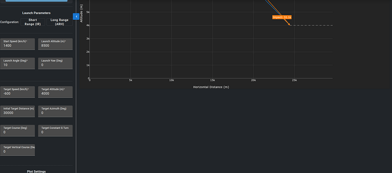This screenshot has height=173, width=392.
Task: Click the Horizontal Distance (m) axis title
Action: point(211,87)
